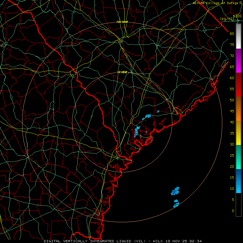This screenshot has height=243, width=243.
Task: Click the 60 value on the scale
Action: point(232,78)
